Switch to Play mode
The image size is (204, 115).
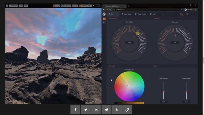[181, 14]
